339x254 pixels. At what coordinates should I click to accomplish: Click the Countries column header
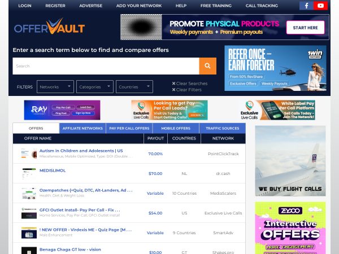point(184,138)
